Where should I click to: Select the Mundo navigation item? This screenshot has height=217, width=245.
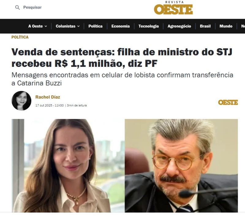coord(226,26)
